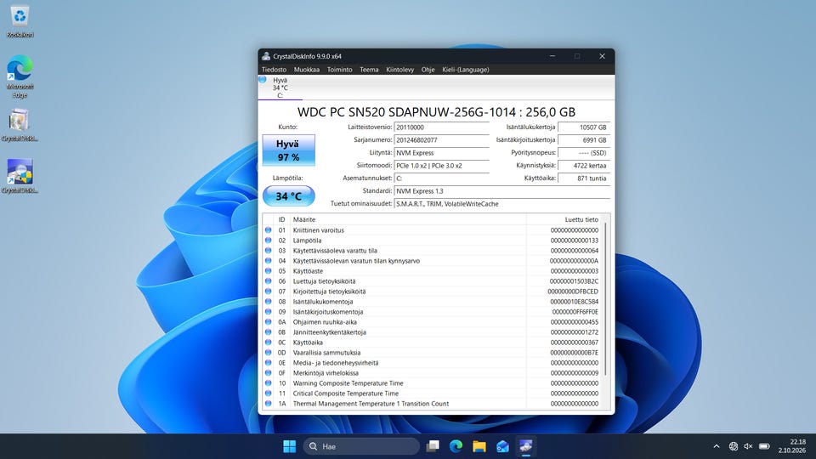
Task: Click the Standardi field NVM Express 1.3
Action: click(x=502, y=191)
